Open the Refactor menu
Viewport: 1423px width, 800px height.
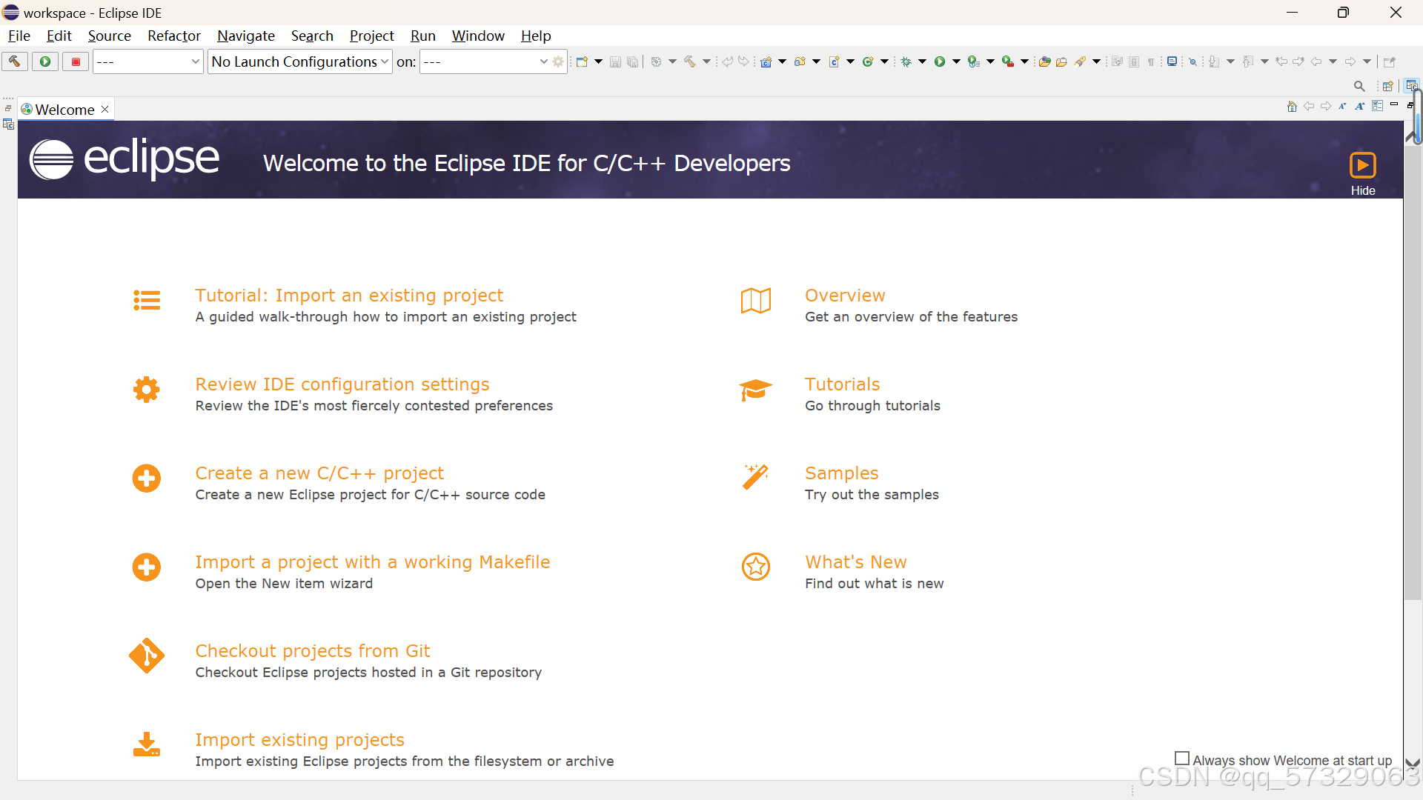[173, 36]
